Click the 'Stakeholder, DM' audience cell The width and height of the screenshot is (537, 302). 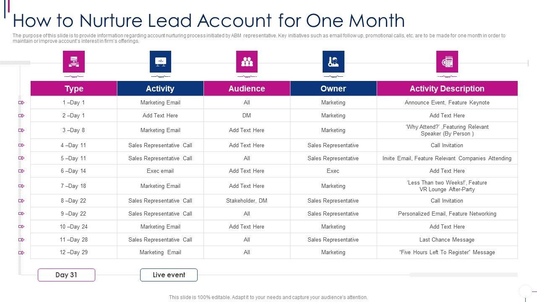point(247,201)
